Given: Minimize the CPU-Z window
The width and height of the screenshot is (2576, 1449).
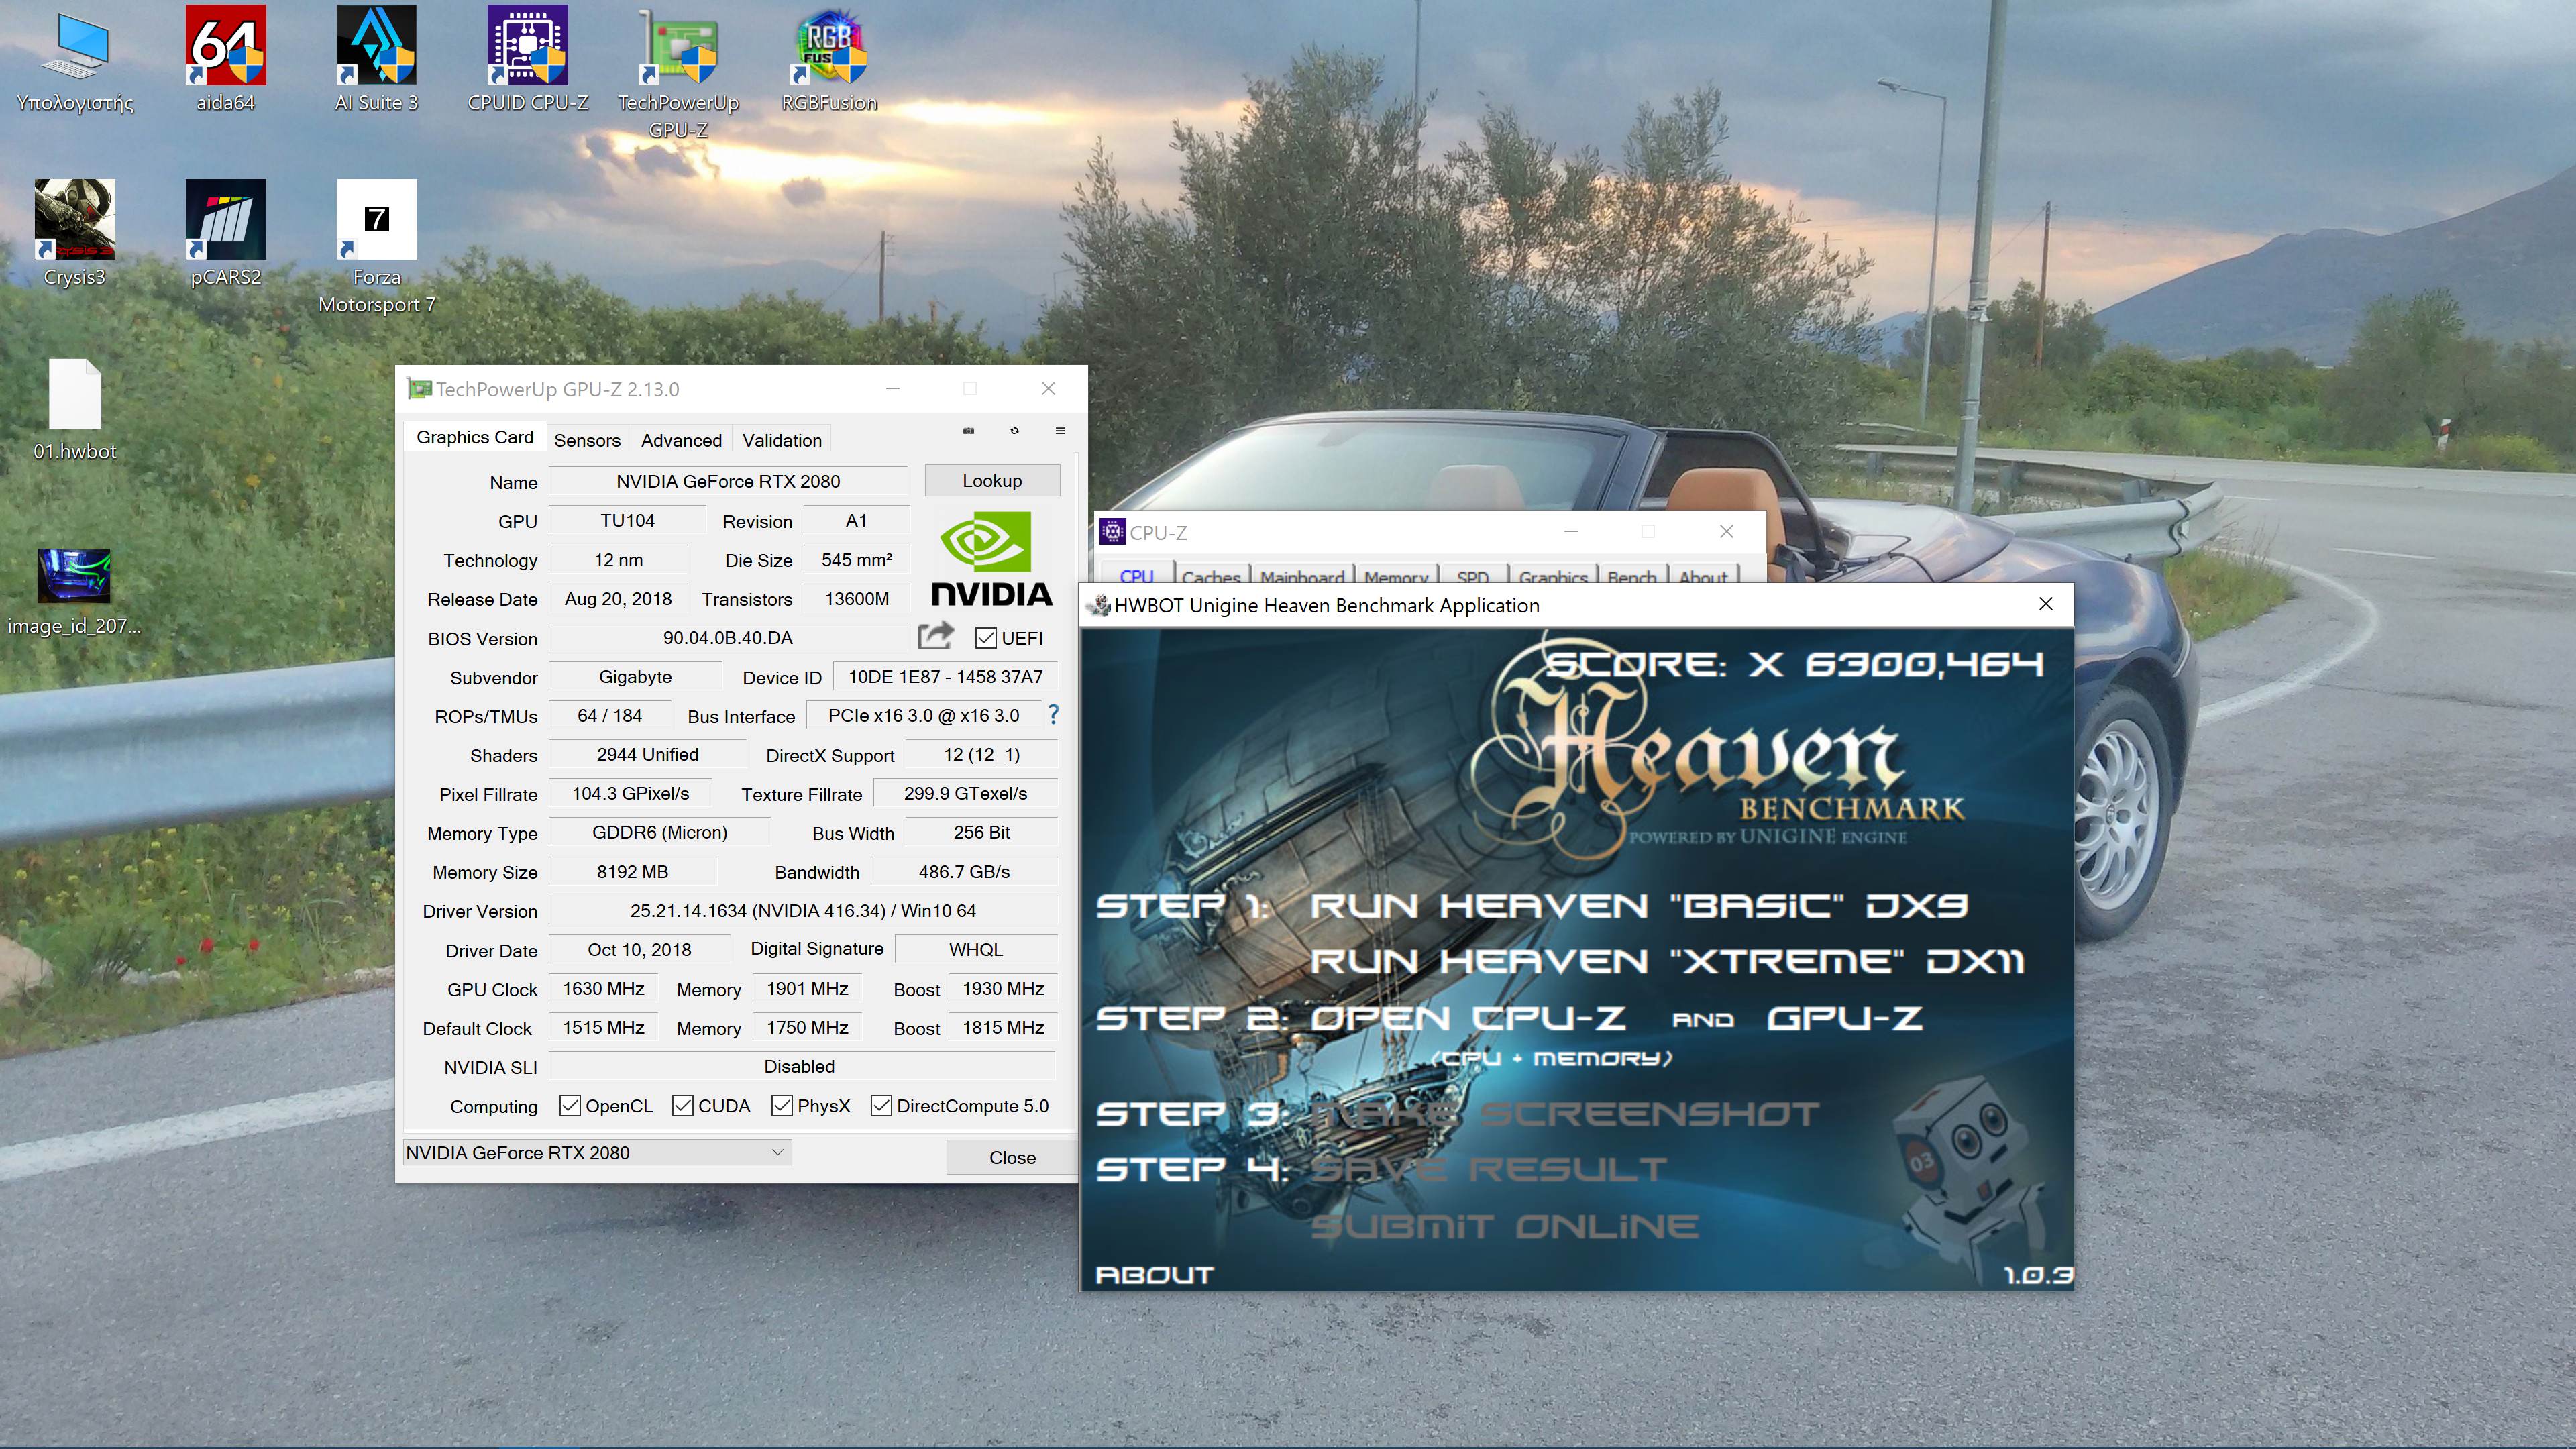Looking at the screenshot, I should pyautogui.click(x=1570, y=531).
